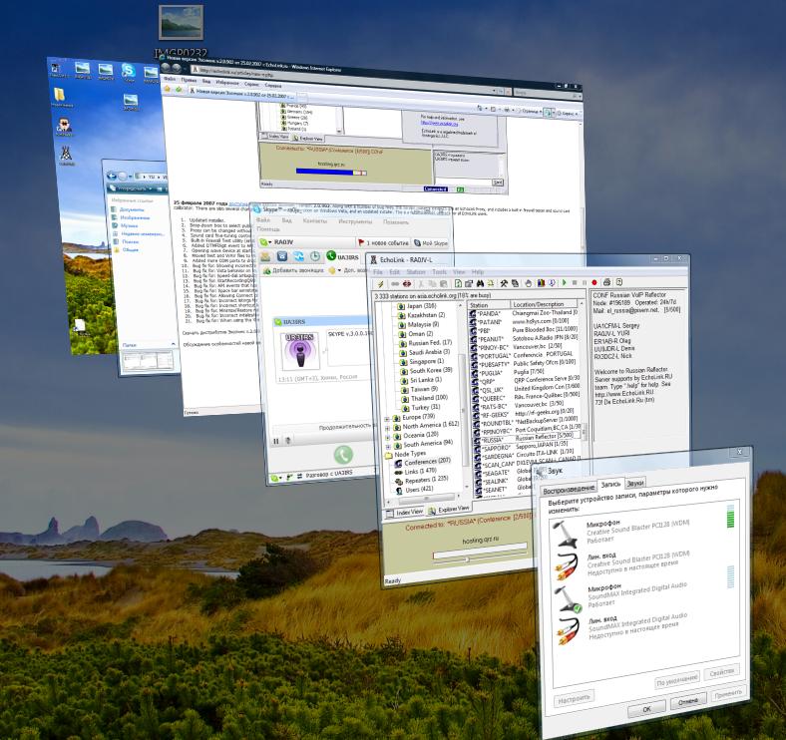Click the Help question icon in EchoLink toolbar
This screenshot has width=786, height=740.
[619, 282]
